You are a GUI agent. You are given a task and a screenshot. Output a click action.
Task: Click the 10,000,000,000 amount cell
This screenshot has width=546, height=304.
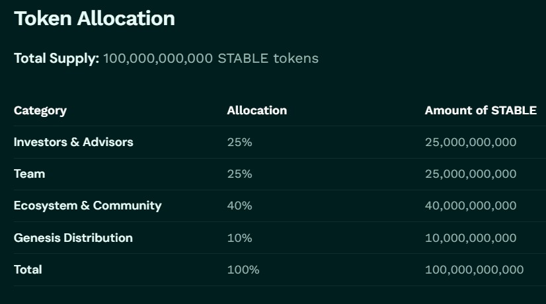coord(471,237)
